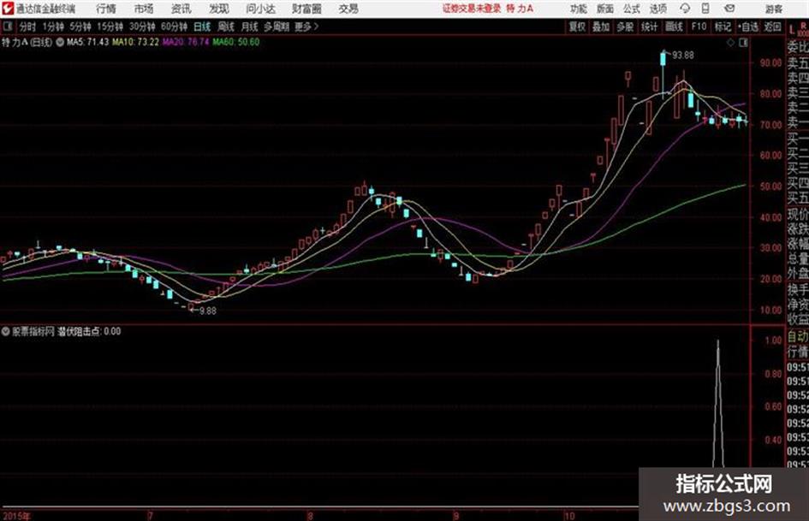Switch to 60分钟 period tab

click(x=174, y=27)
